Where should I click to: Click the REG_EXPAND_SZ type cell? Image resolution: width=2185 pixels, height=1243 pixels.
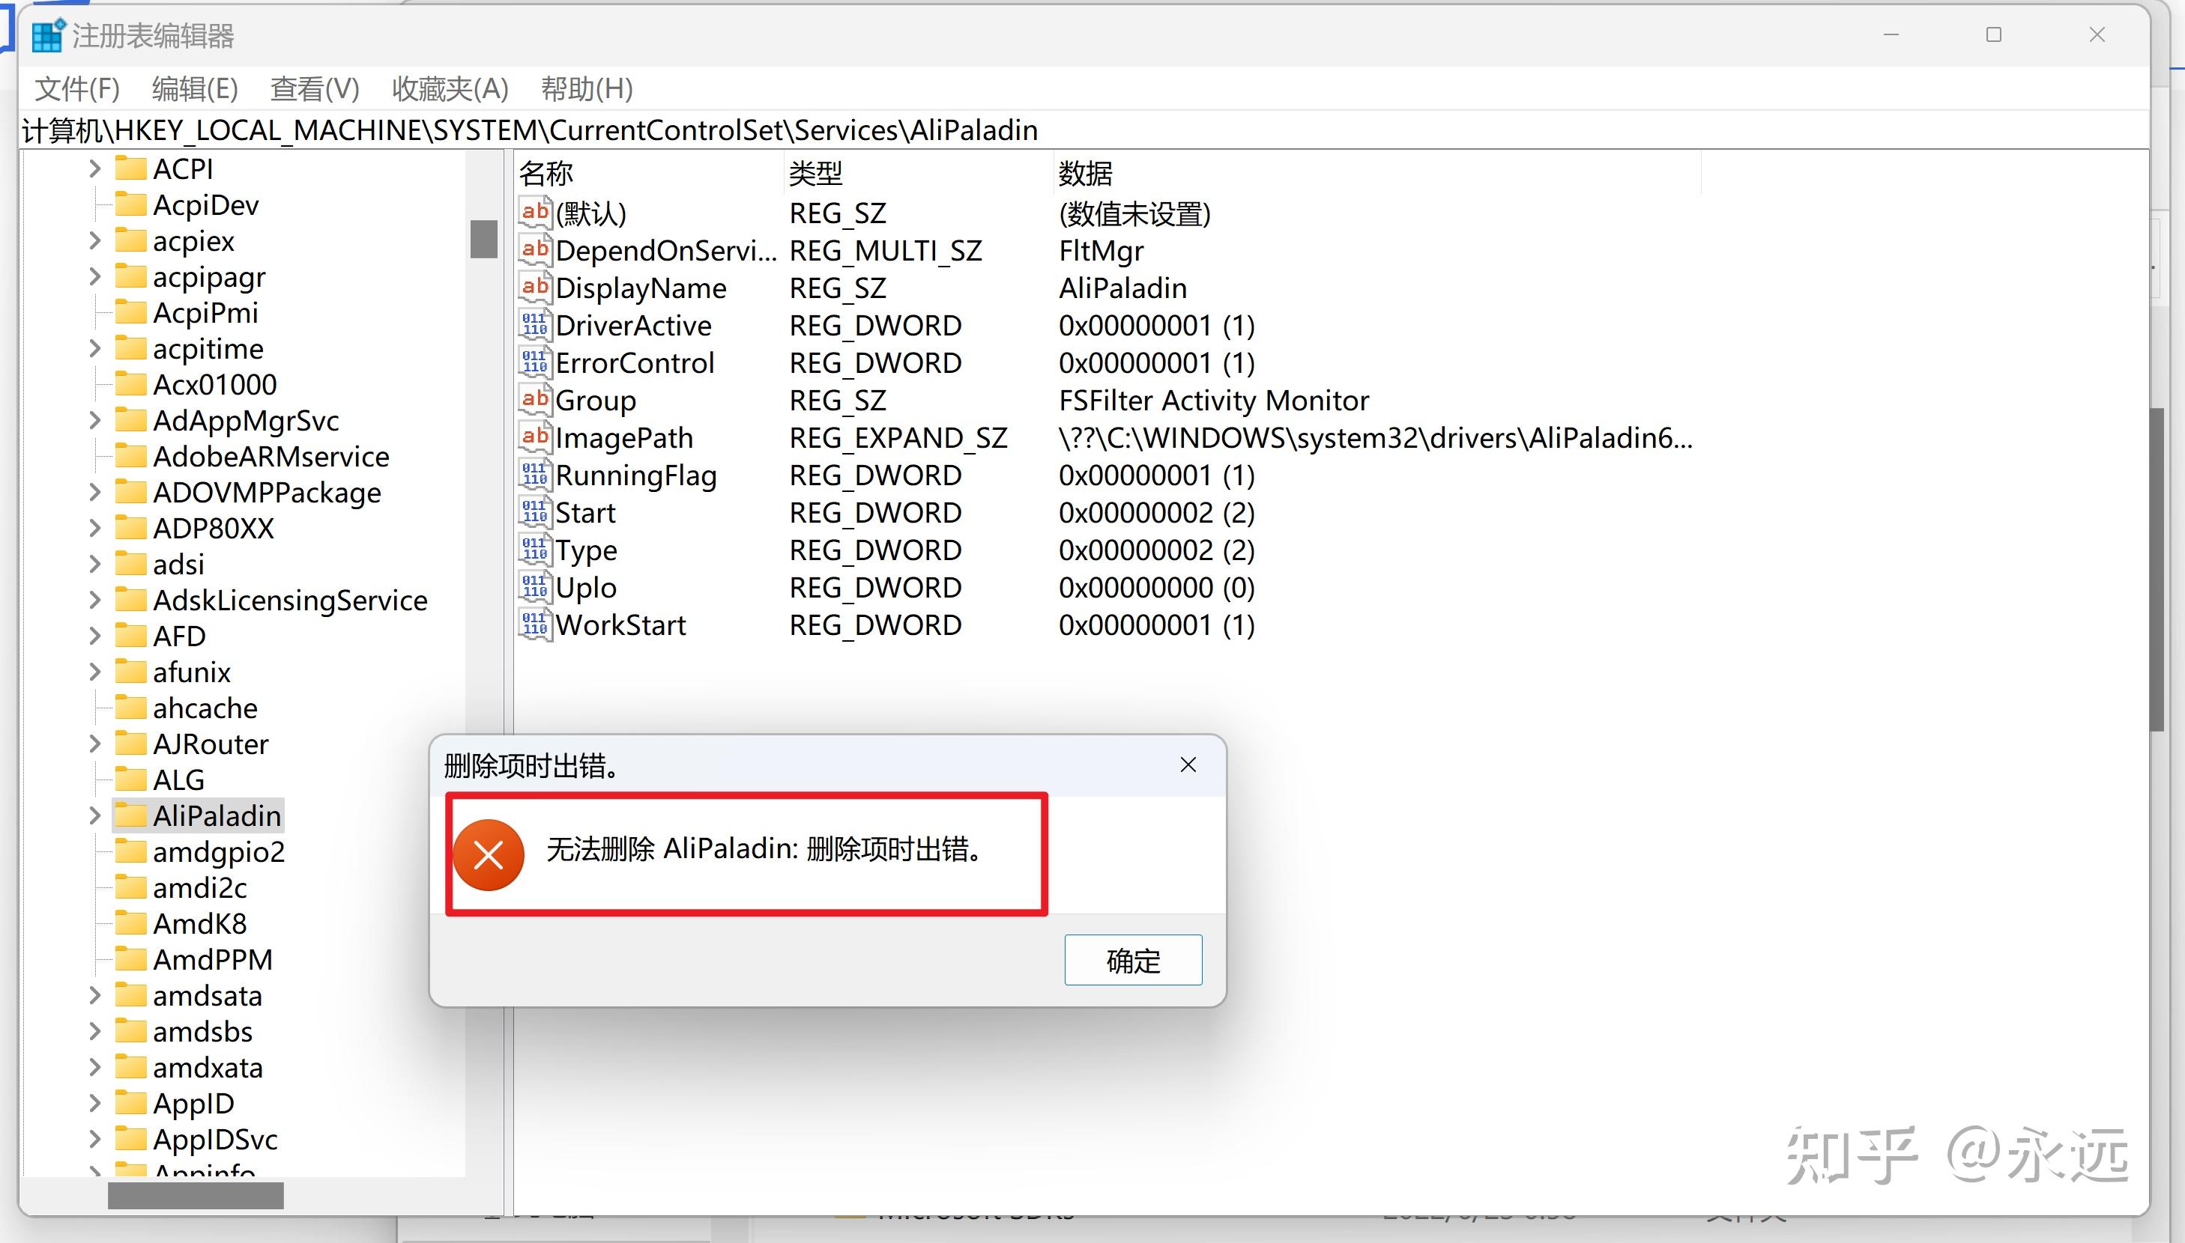click(898, 438)
